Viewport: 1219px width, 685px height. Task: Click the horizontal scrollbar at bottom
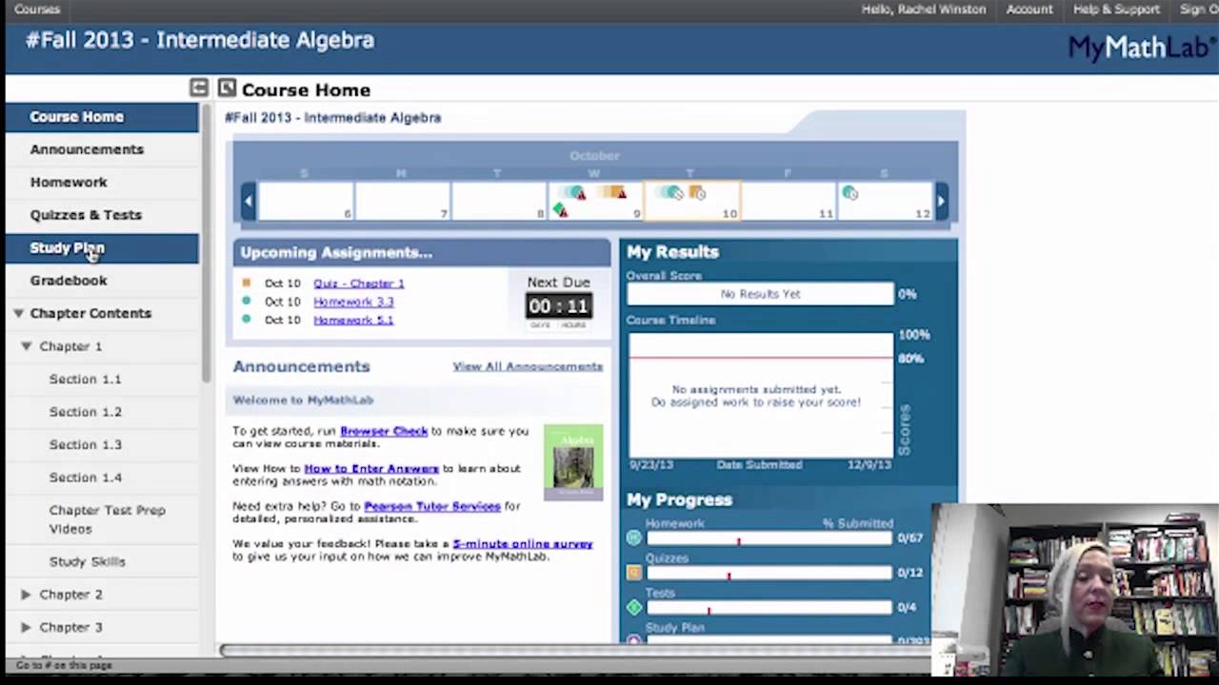point(575,651)
